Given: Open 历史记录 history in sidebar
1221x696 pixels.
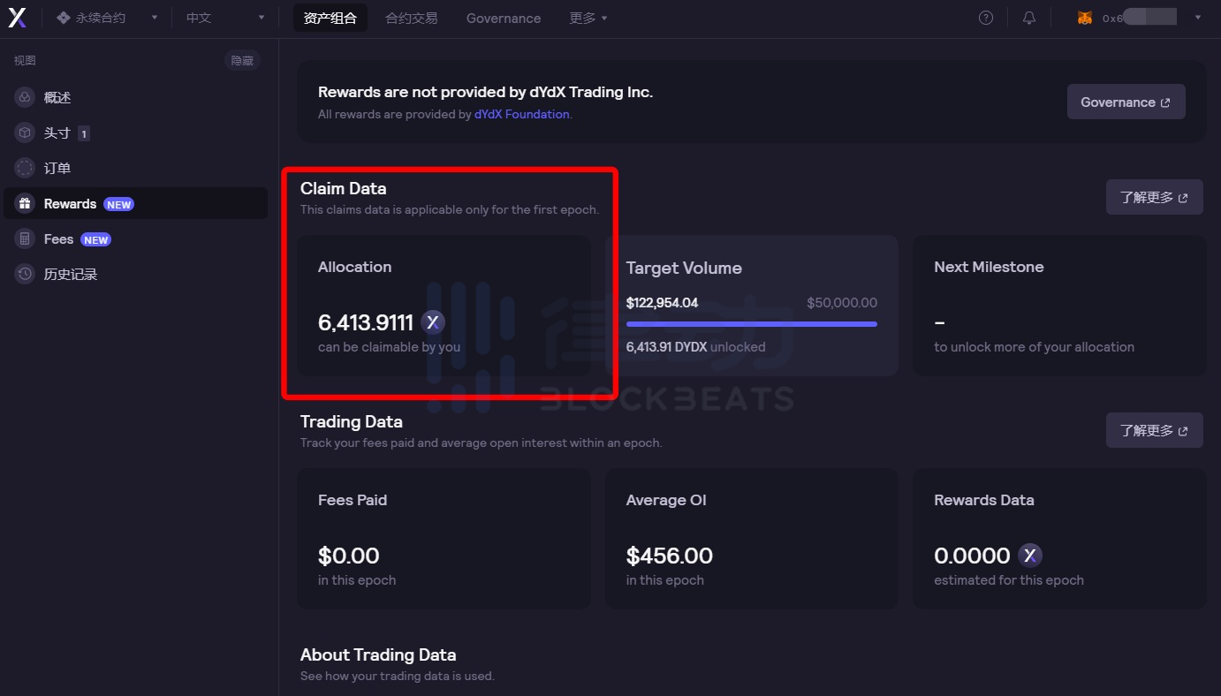Looking at the screenshot, I should [x=136, y=274].
